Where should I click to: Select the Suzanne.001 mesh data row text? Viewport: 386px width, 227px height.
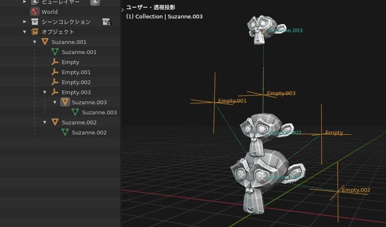click(79, 52)
